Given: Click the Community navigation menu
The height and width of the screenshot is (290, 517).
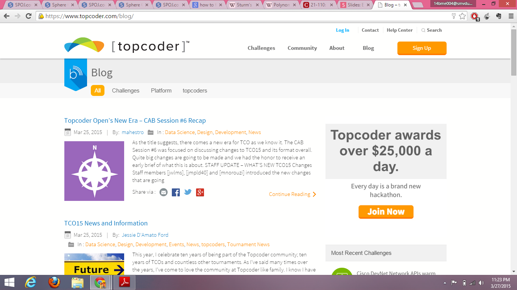Looking at the screenshot, I should click(302, 48).
